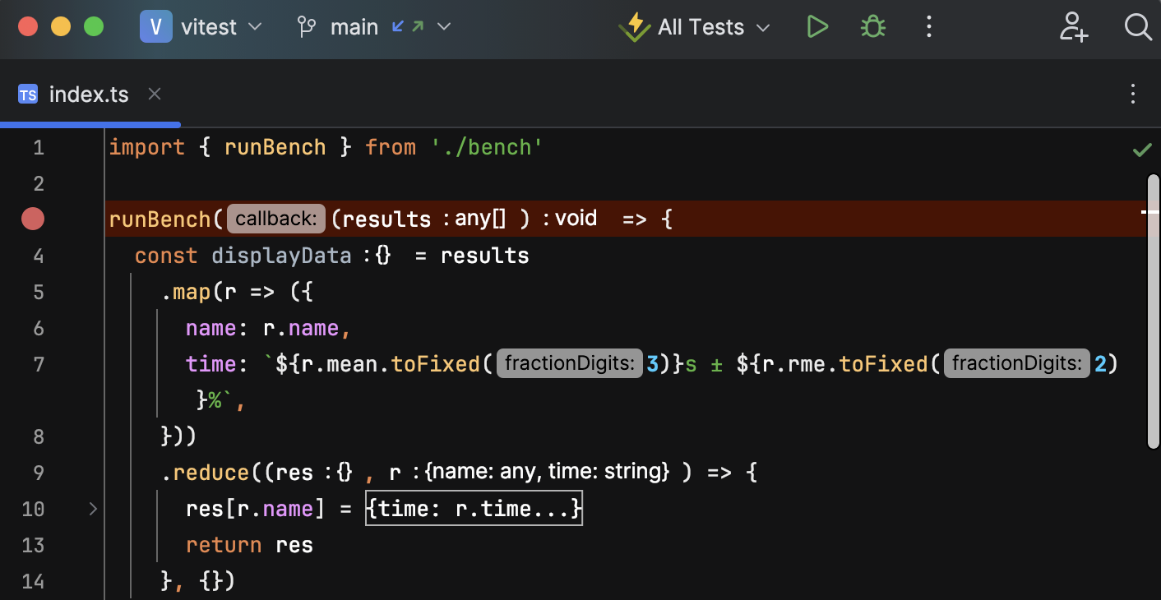The image size is (1161, 600).
Task: Close the red window button
Action: [28, 27]
